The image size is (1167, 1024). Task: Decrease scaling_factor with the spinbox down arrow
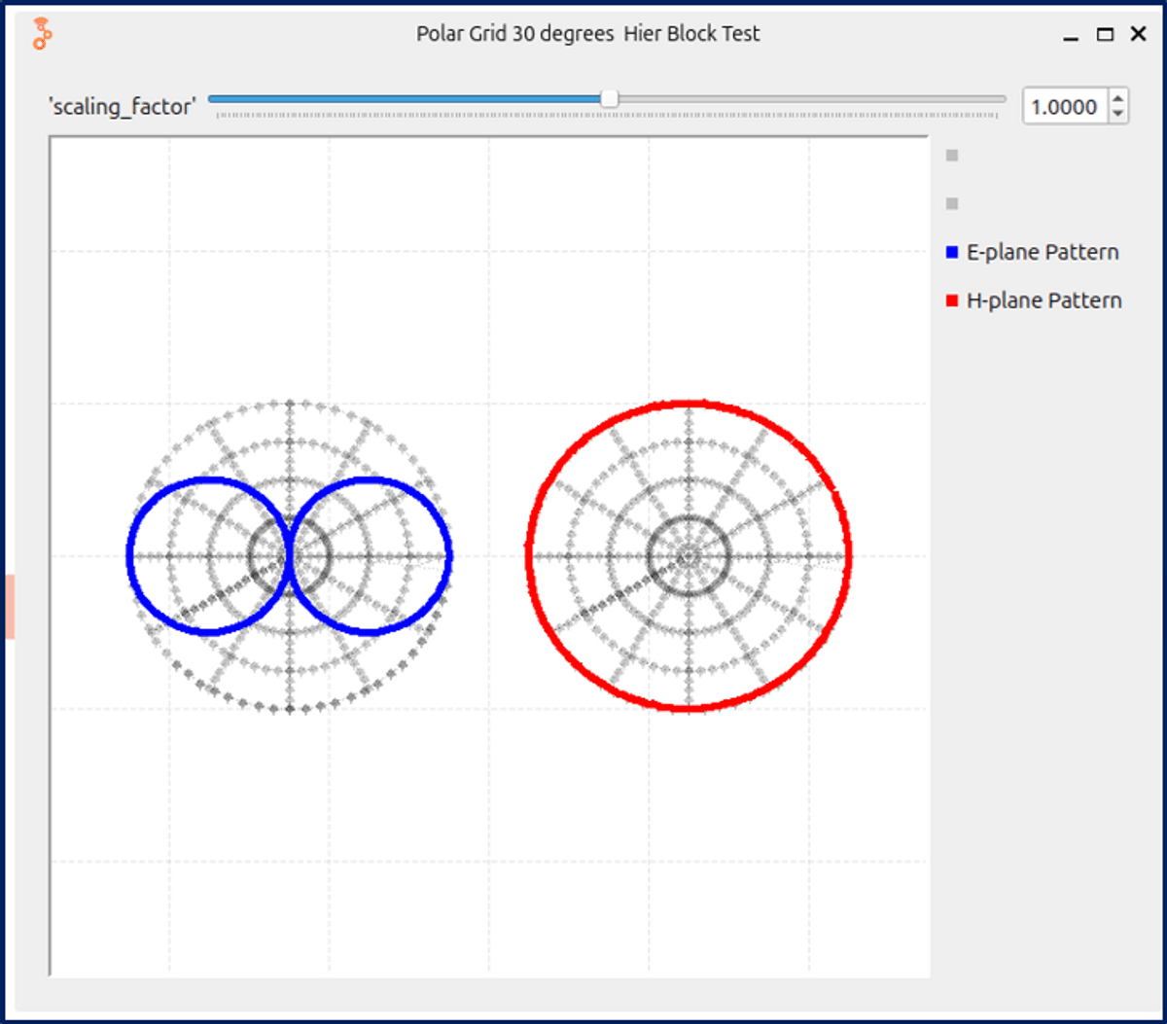1118,114
